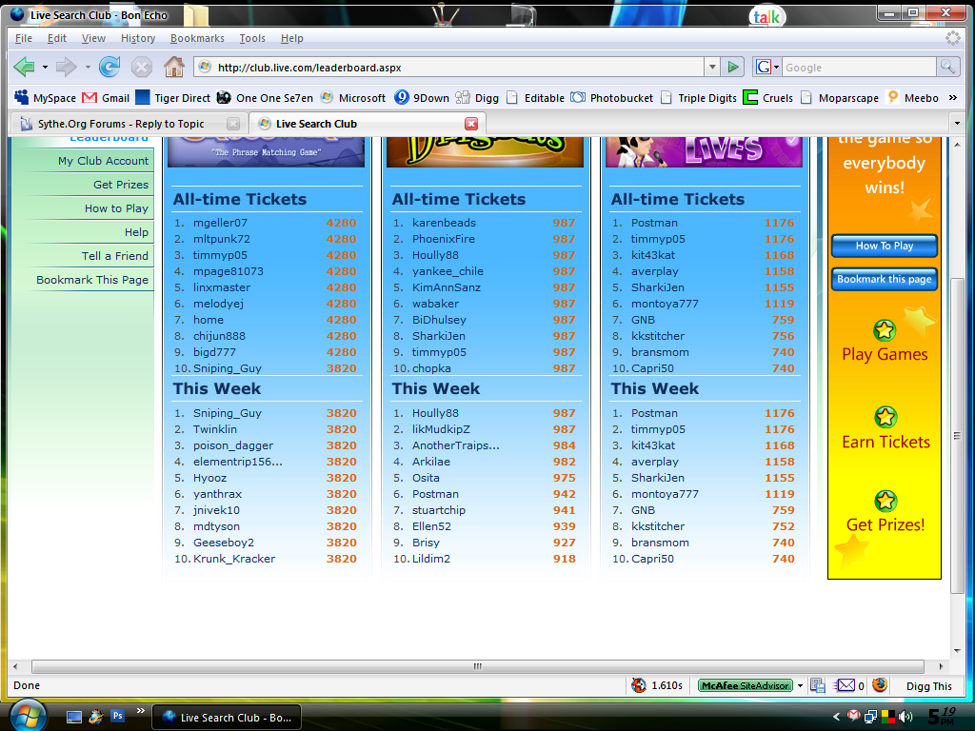Expand the bookmarks toolbar overflow chevron

952,98
